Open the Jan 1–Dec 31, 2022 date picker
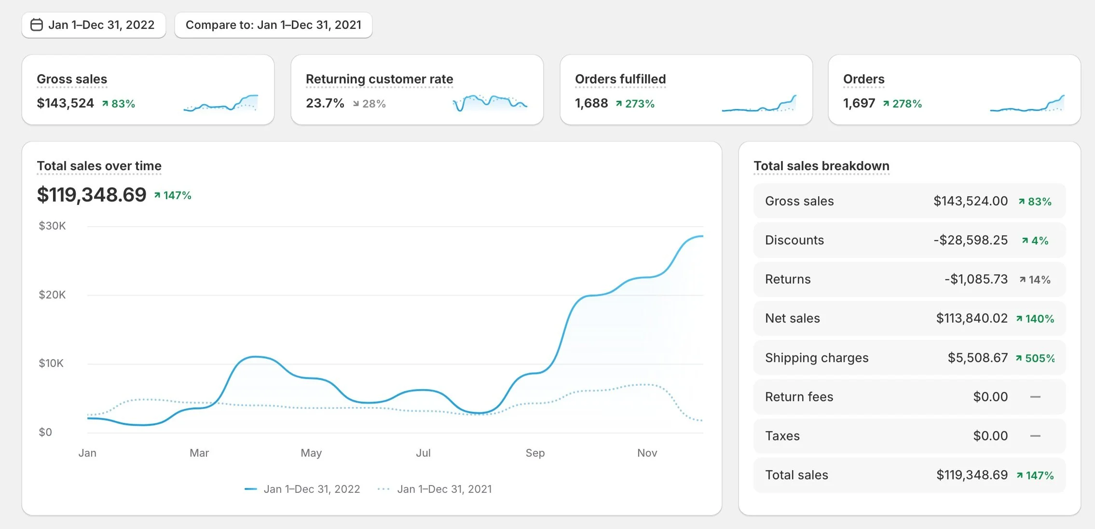The width and height of the screenshot is (1095, 529). pyautogui.click(x=101, y=25)
